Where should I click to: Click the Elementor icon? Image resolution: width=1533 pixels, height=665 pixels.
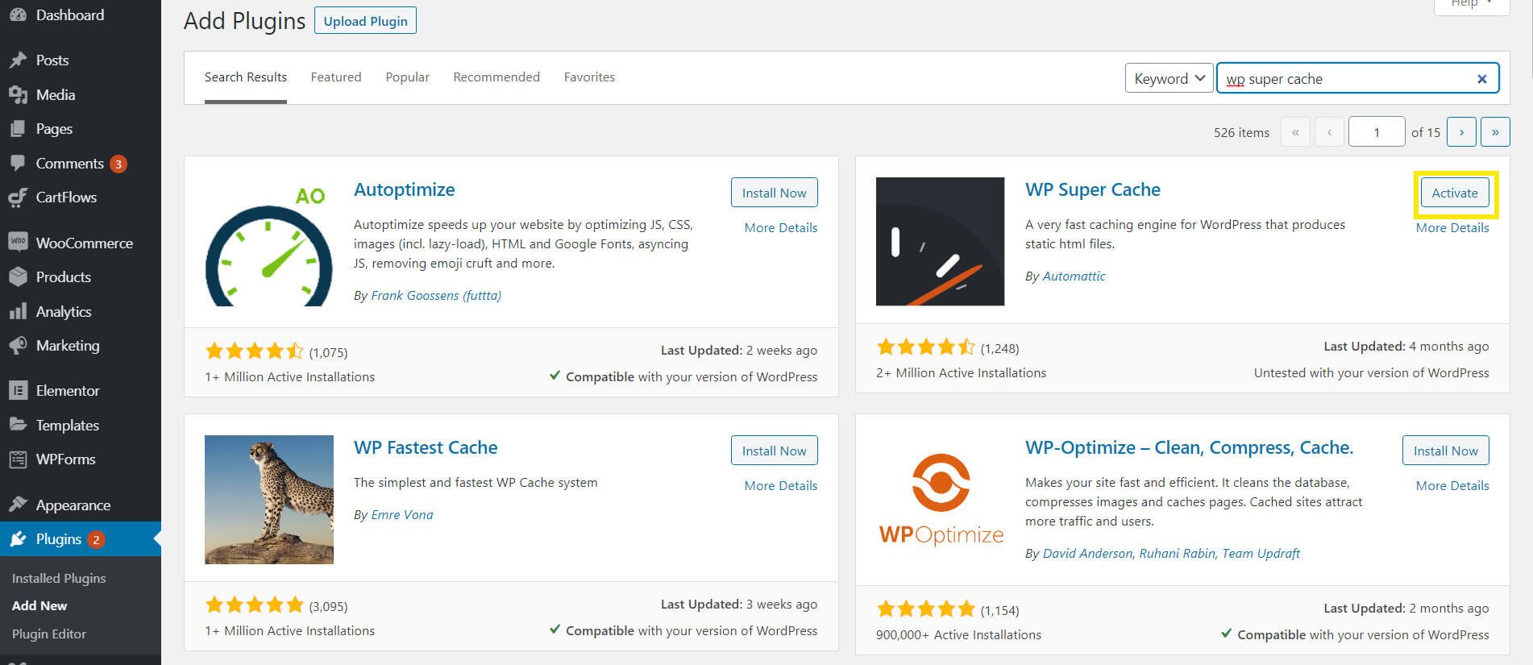tap(18, 391)
